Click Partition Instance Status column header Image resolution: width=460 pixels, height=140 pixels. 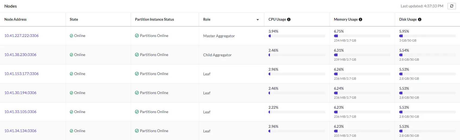point(155,20)
